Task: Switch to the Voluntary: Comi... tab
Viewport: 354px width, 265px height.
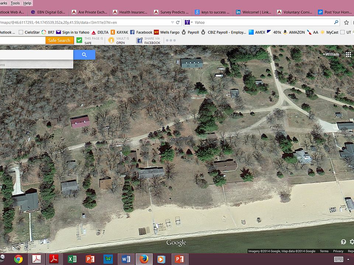Action: coord(294,12)
